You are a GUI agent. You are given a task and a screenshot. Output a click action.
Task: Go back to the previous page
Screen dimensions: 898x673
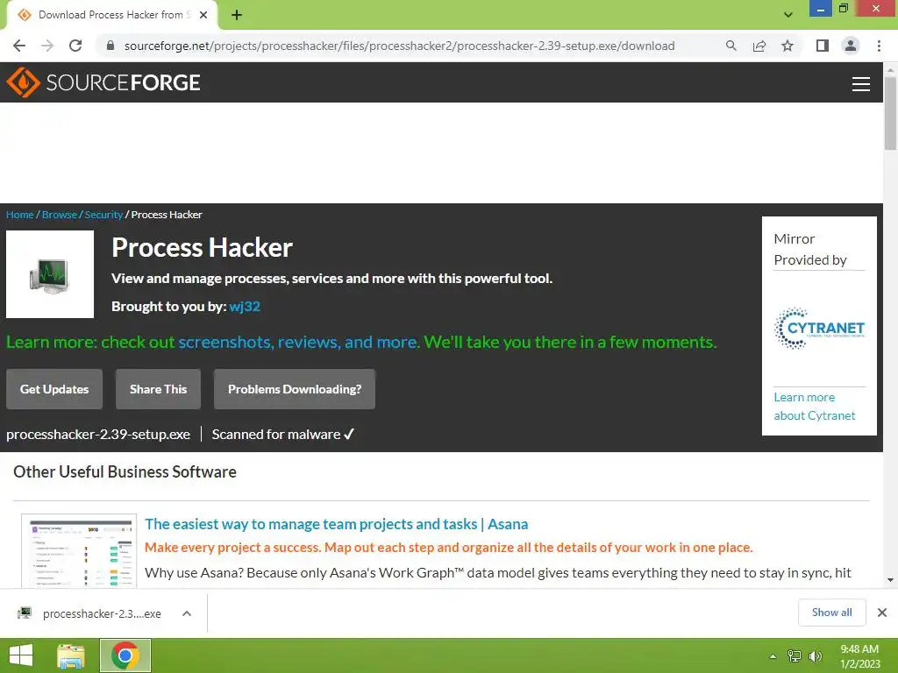tap(19, 46)
